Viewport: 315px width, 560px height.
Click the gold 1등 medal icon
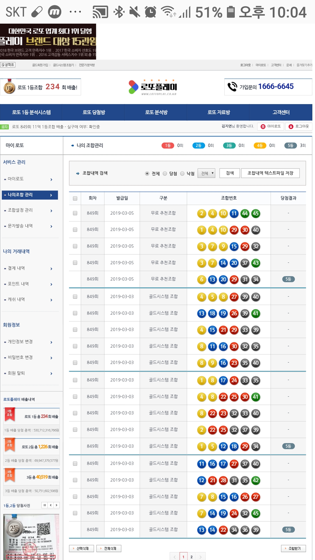tap(9, 87)
